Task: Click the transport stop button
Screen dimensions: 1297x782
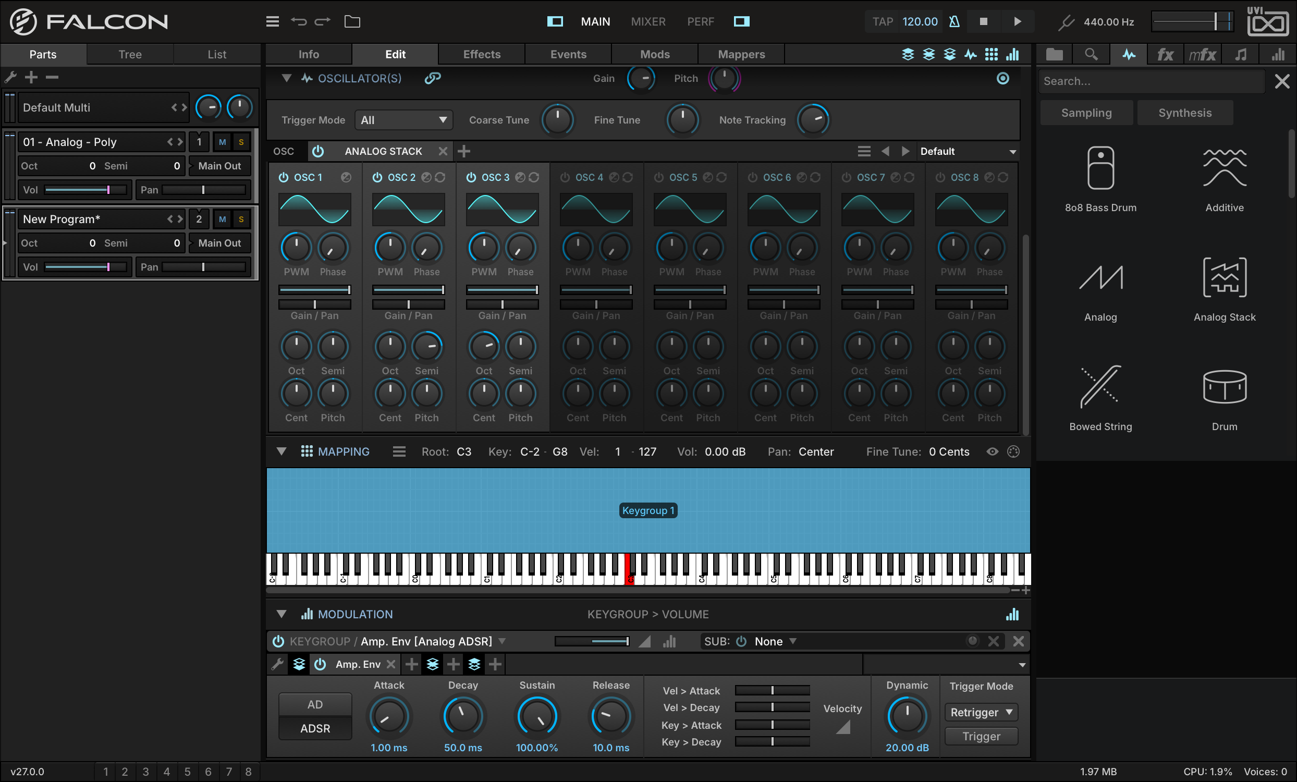Action: point(983,21)
